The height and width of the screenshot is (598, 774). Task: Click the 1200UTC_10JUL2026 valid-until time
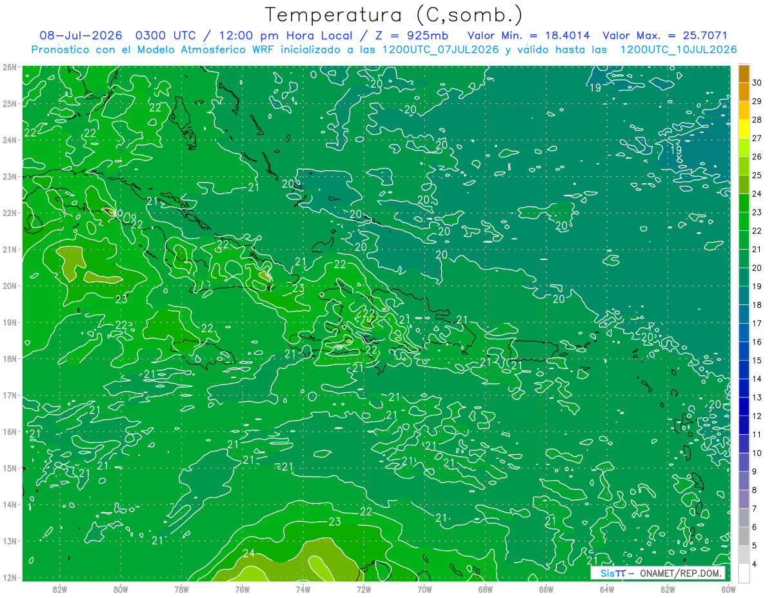[679, 50]
